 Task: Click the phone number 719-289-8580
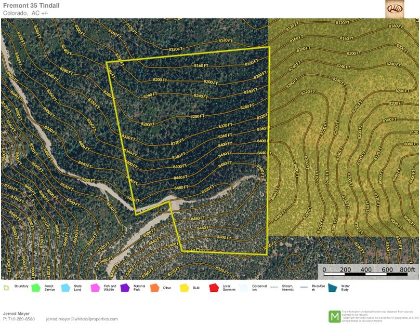(21, 319)
